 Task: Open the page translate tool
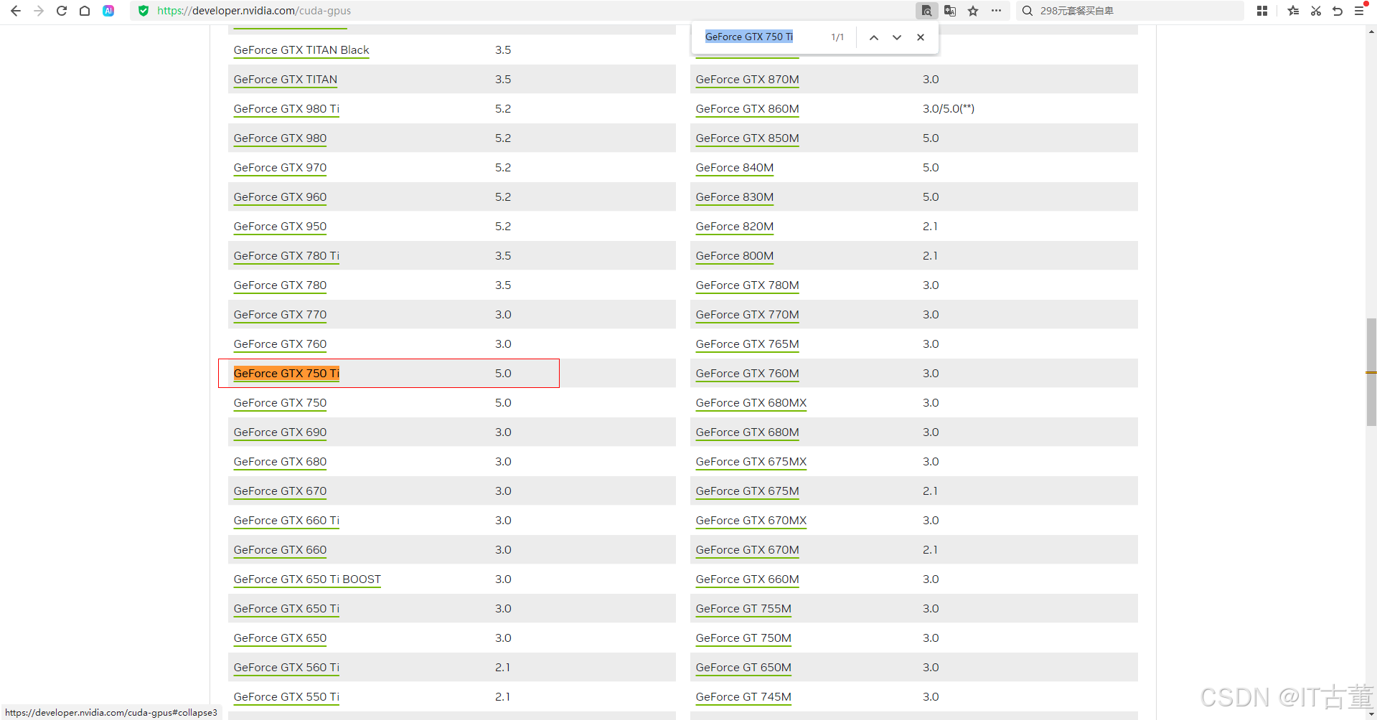point(950,11)
